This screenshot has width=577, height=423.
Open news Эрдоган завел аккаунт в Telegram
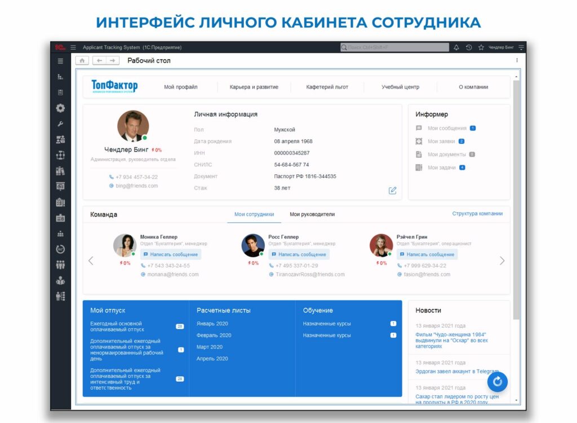coord(457,372)
